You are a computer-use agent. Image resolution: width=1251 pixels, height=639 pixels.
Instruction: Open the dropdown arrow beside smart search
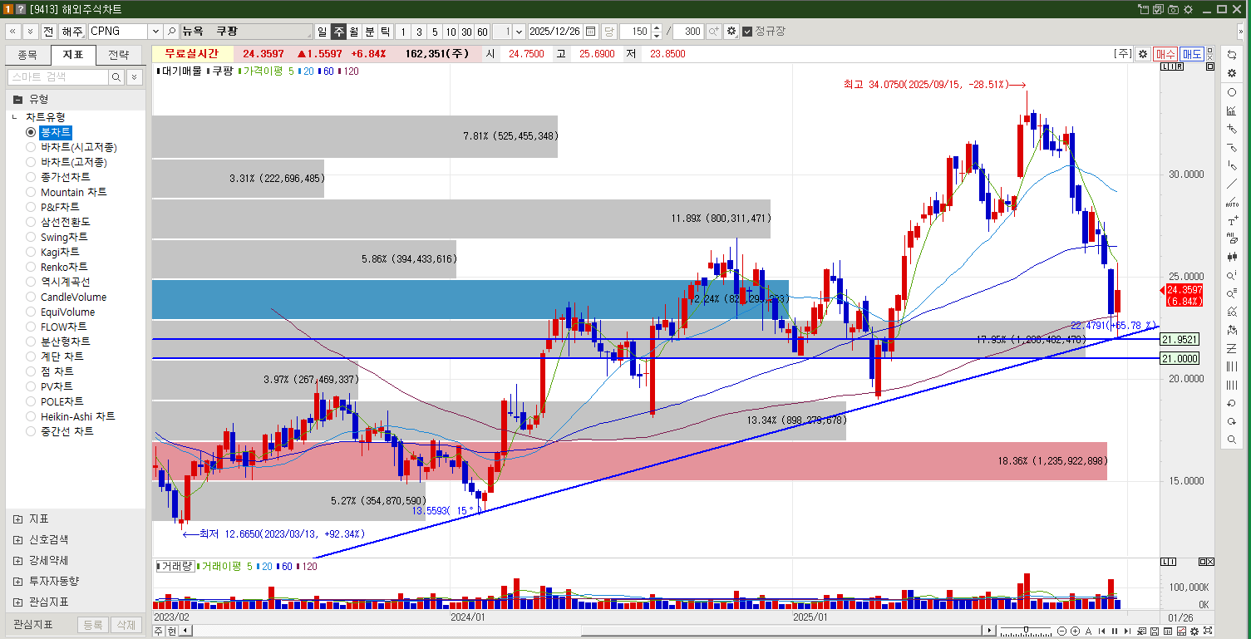point(134,76)
